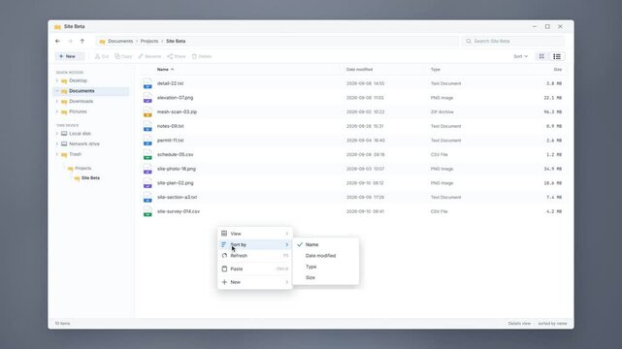Select Local disk in the sidebar
622x349 pixels.
[x=80, y=134]
